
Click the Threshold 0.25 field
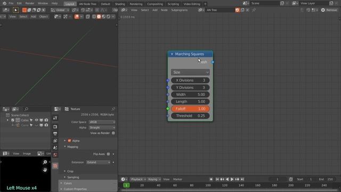190,116
